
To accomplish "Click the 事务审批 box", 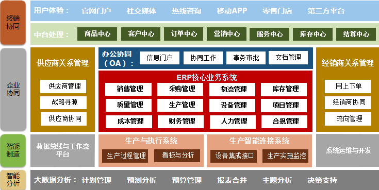I will click(x=246, y=58).
